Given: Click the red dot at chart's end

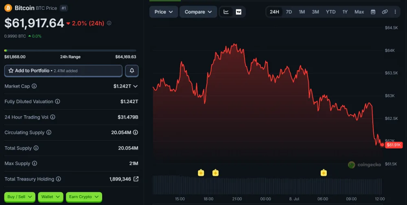Looking at the screenshot, I should [382, 145].
